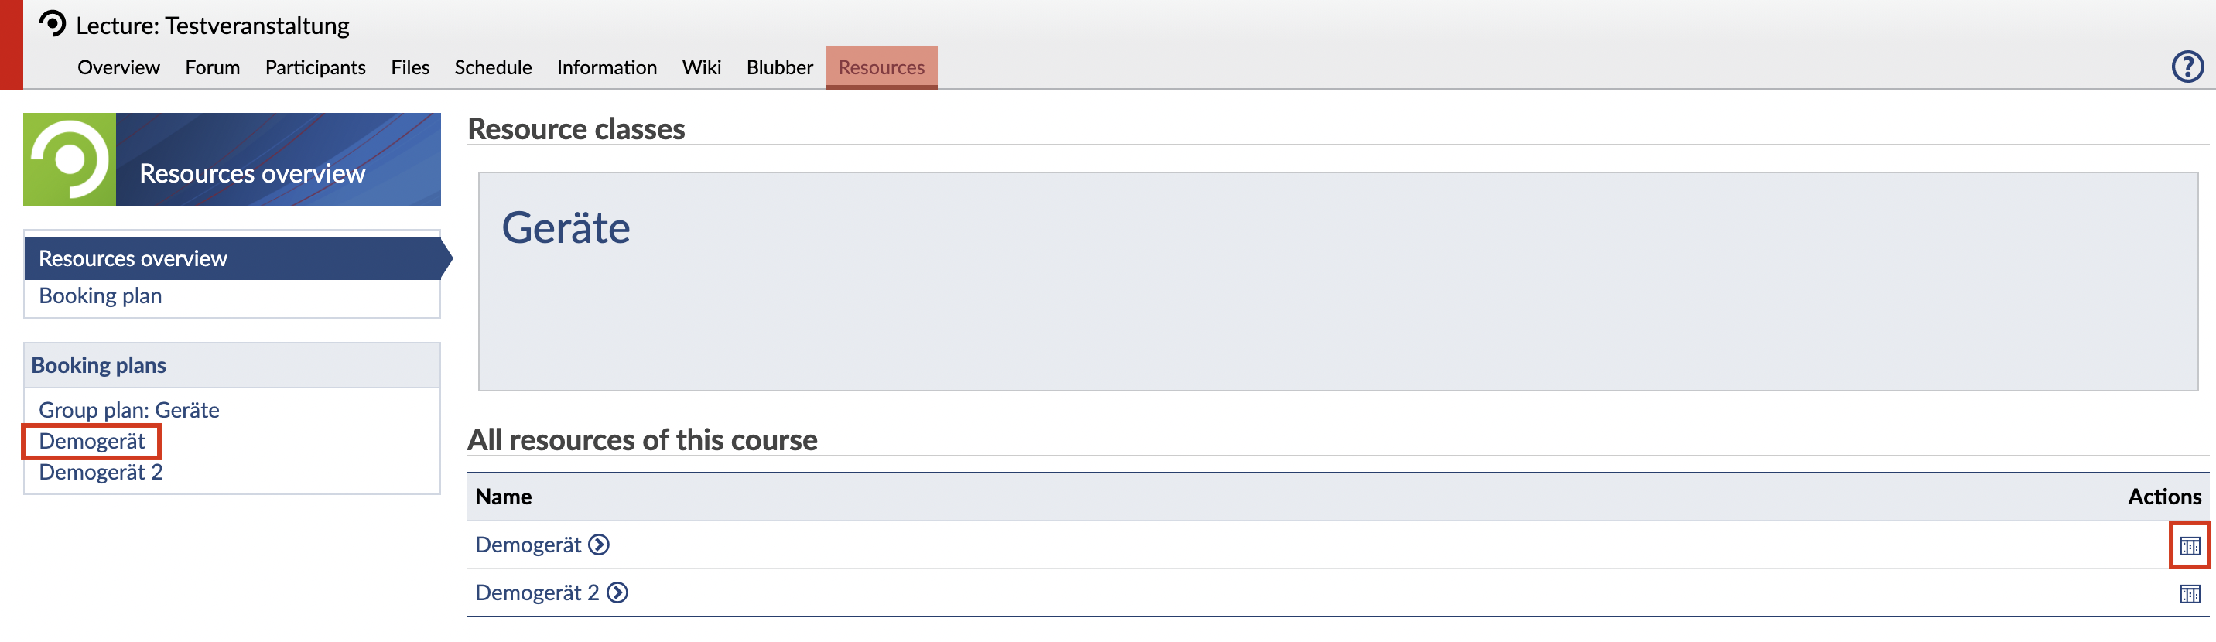Open Group plan: Geräte link
Screen dimensions: 2216x642
129,410
